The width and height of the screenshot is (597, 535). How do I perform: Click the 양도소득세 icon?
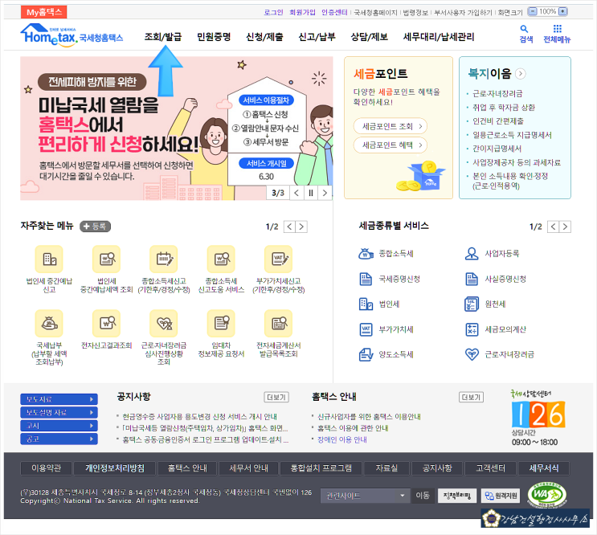click(x=366, y=354)
